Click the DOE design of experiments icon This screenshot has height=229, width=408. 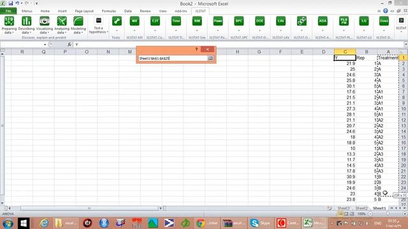point(259,21)
